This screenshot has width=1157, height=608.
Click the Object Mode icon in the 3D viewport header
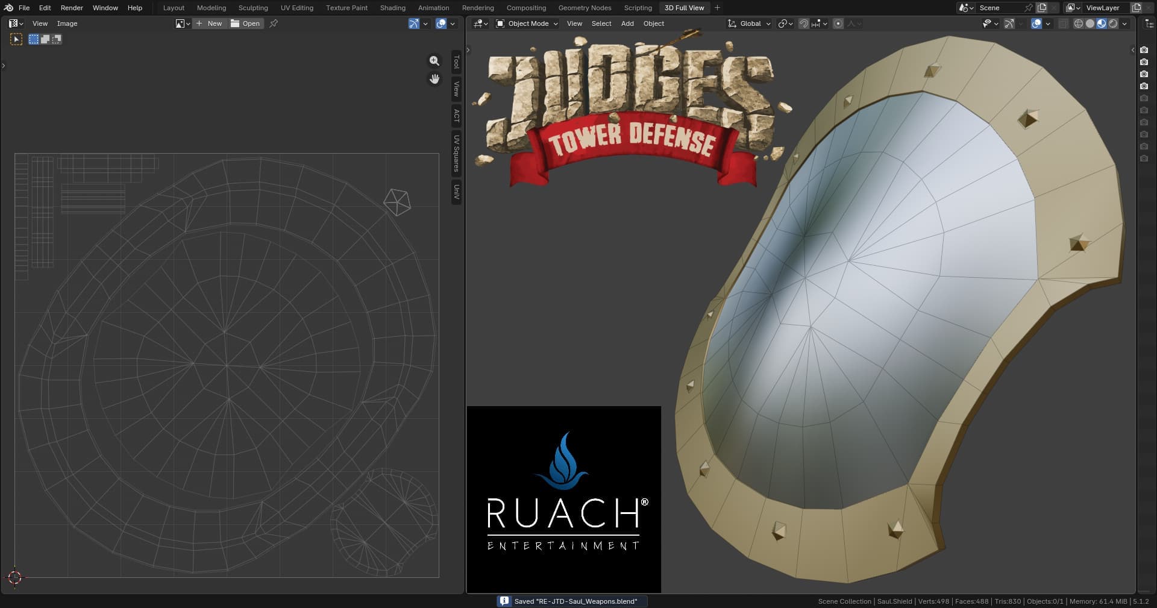coord(500,24)
